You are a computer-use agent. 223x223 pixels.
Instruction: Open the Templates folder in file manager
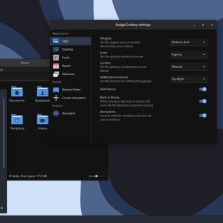(17, 122)
